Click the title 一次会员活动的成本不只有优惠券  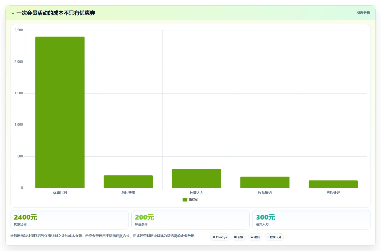tap(56, 13)
